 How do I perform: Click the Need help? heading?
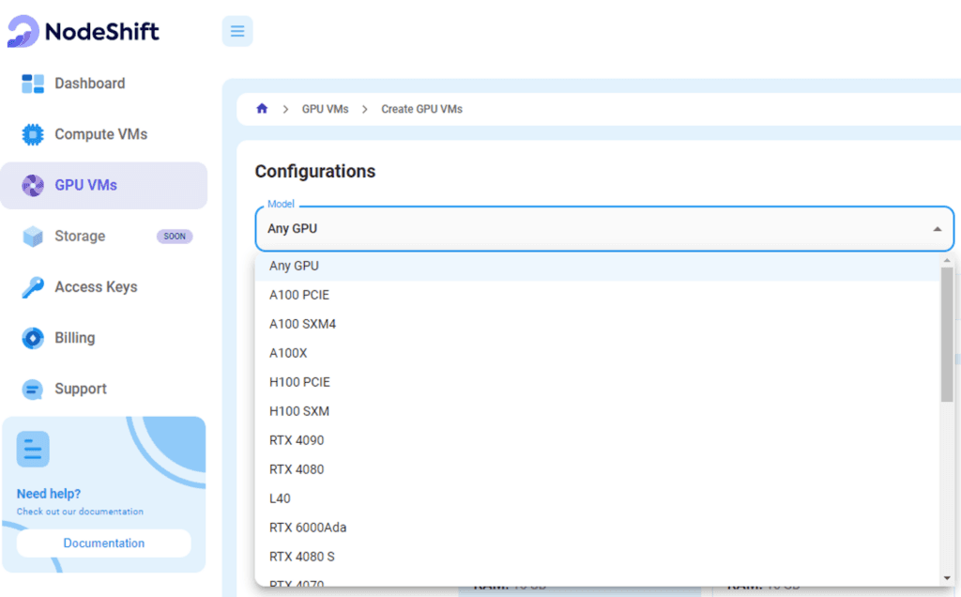(x=49, y=494)
